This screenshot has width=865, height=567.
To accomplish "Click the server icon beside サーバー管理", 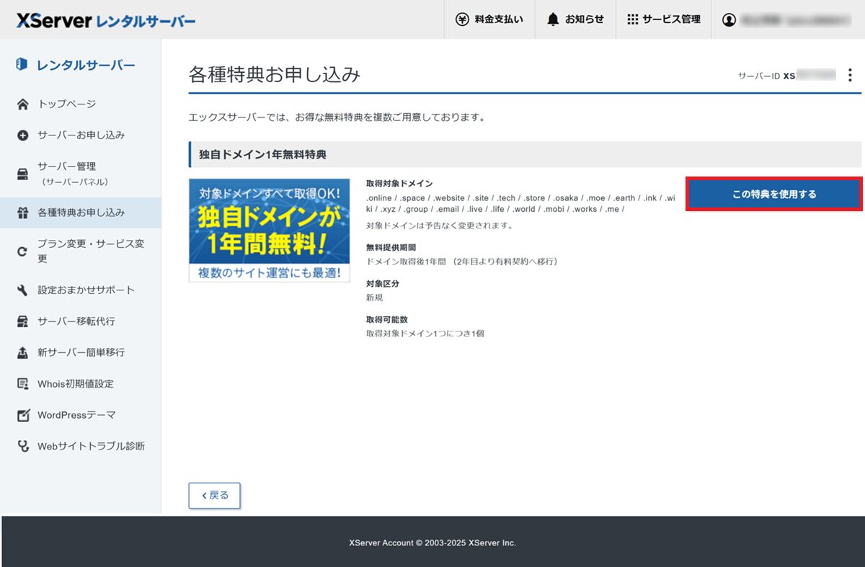I will point(23,174).
